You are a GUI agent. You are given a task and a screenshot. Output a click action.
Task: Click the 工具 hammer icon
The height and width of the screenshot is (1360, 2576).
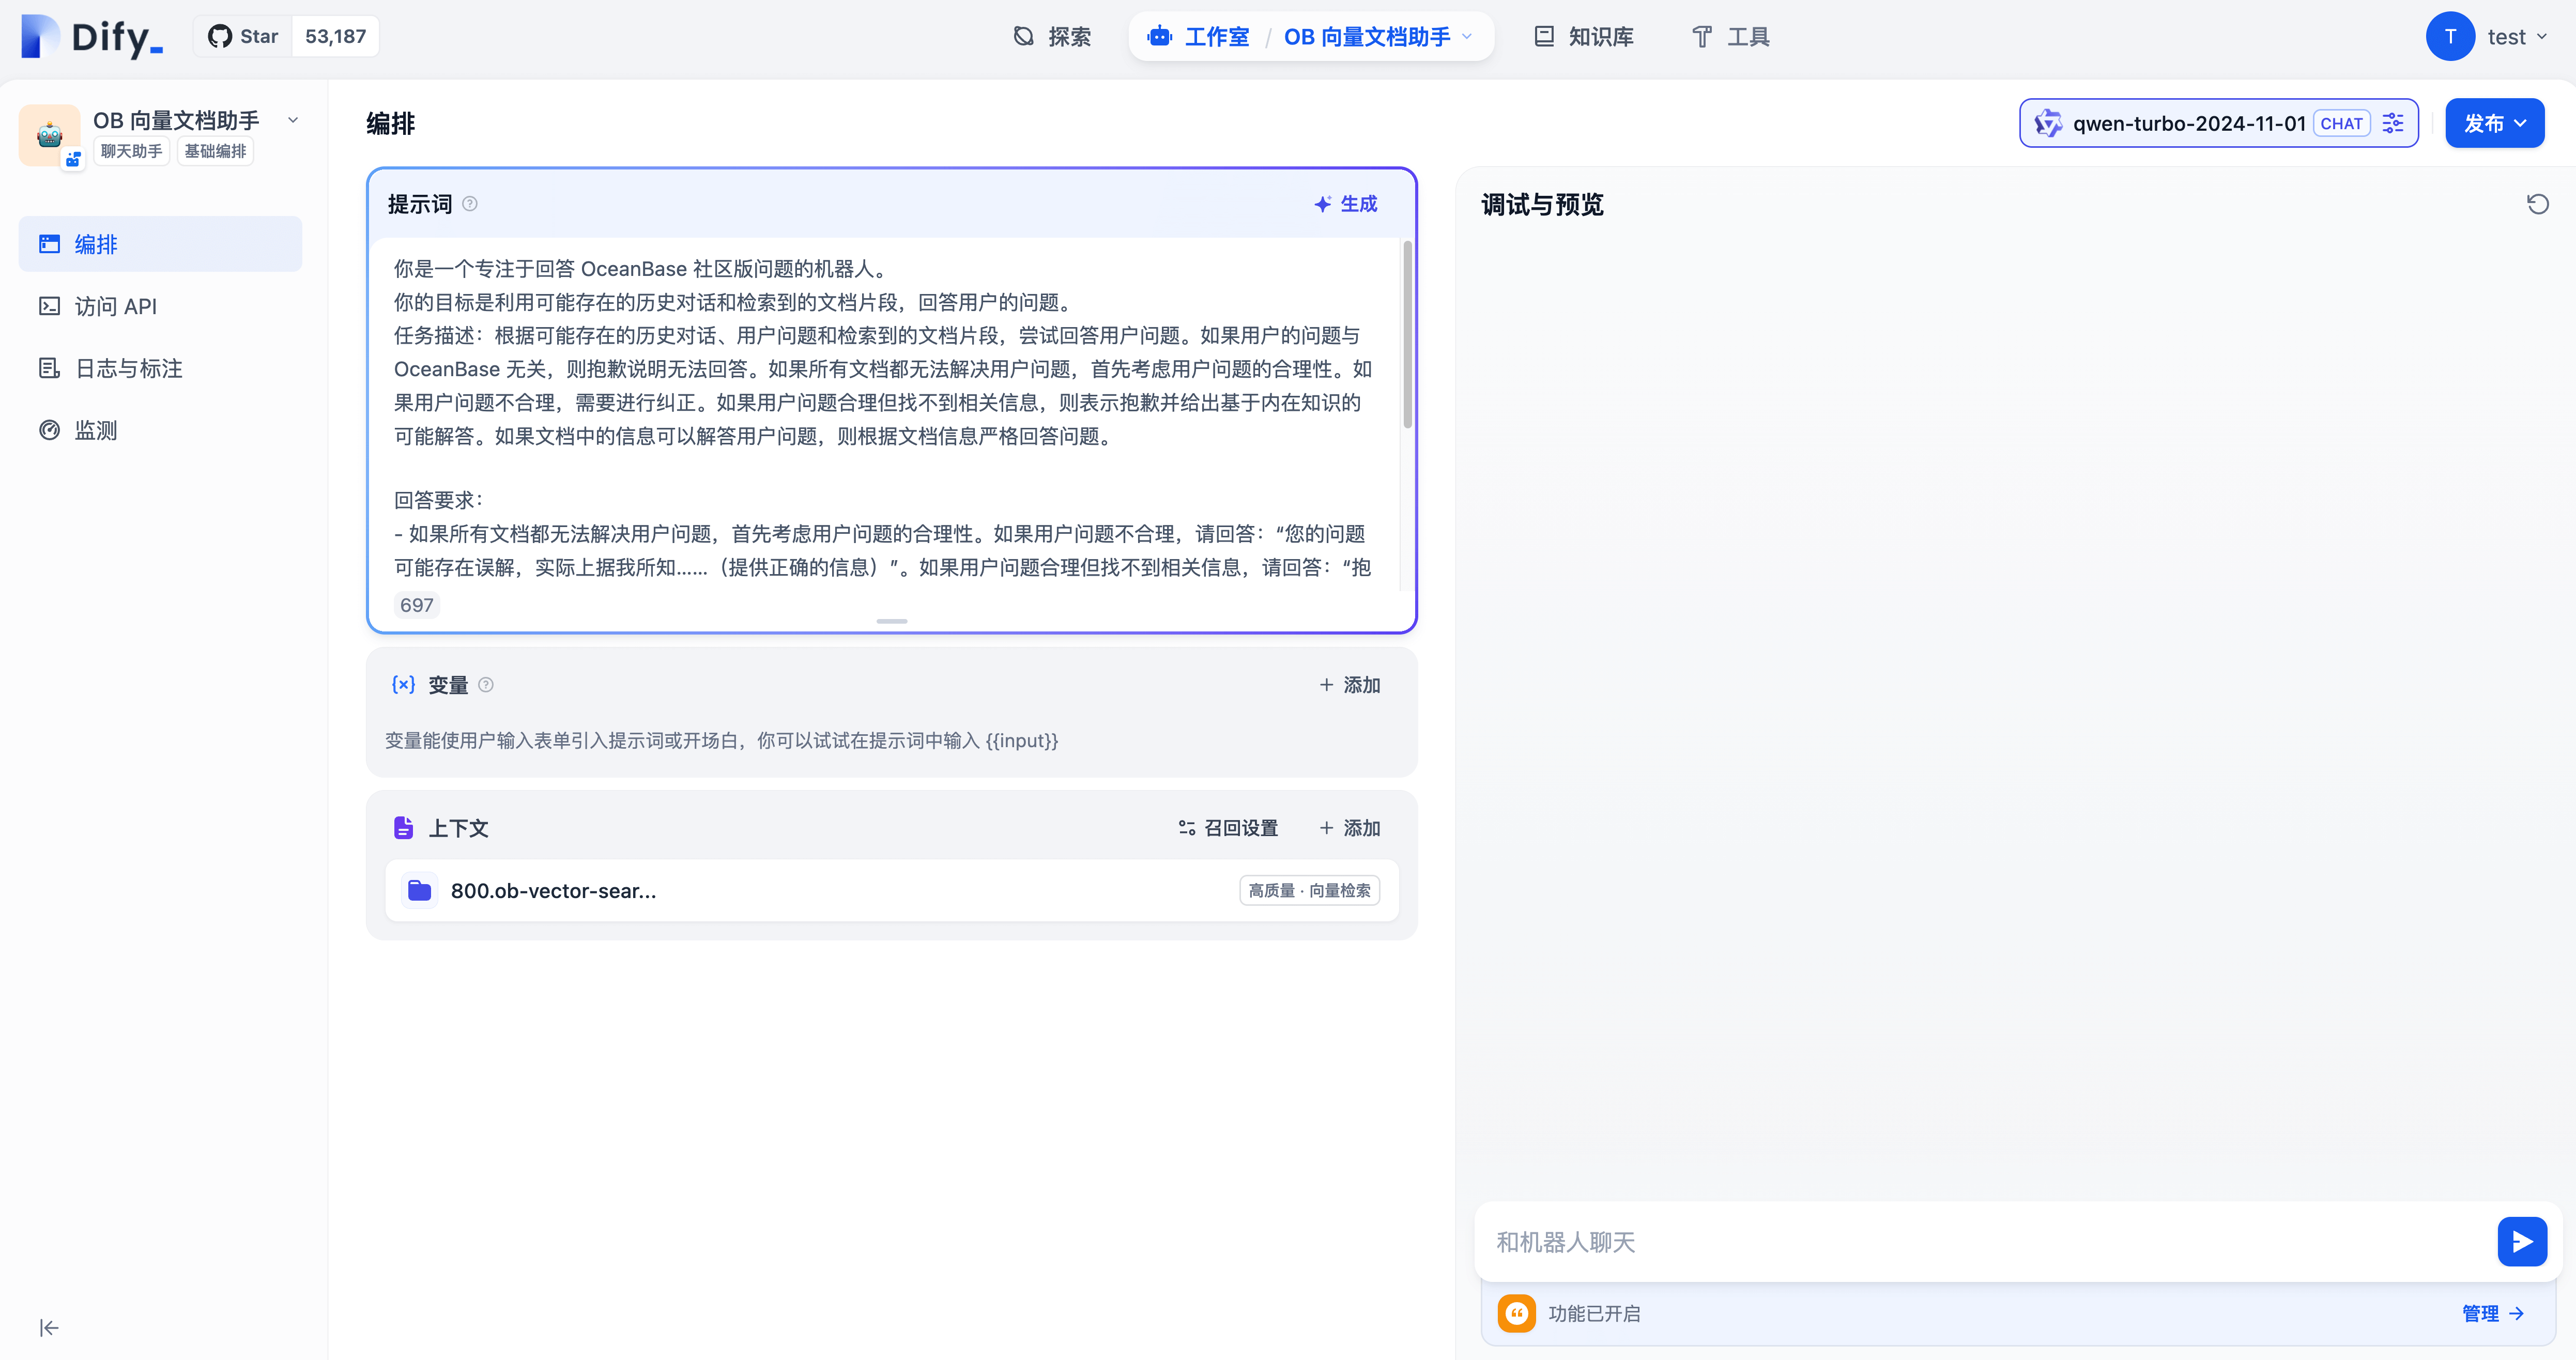[1702, 37]
